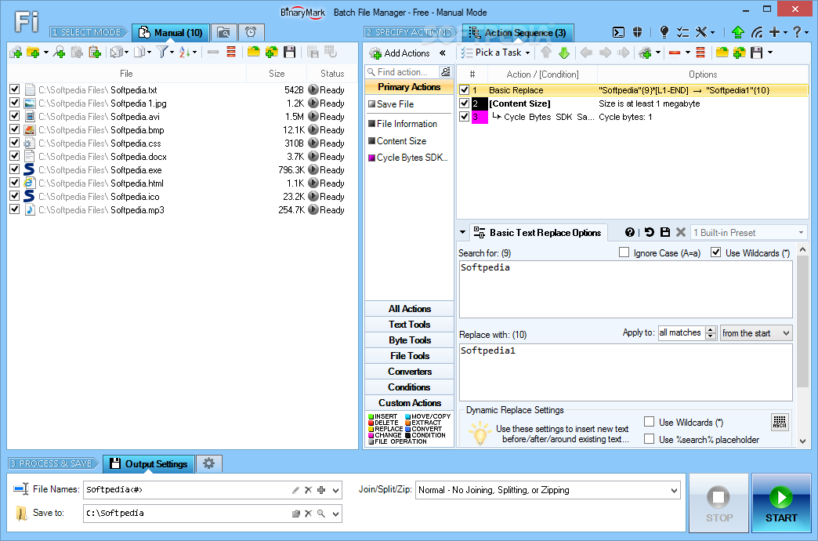Click the save action sequence floppy icon
Screen dimensions: 818x541
(x=756, y=53)
